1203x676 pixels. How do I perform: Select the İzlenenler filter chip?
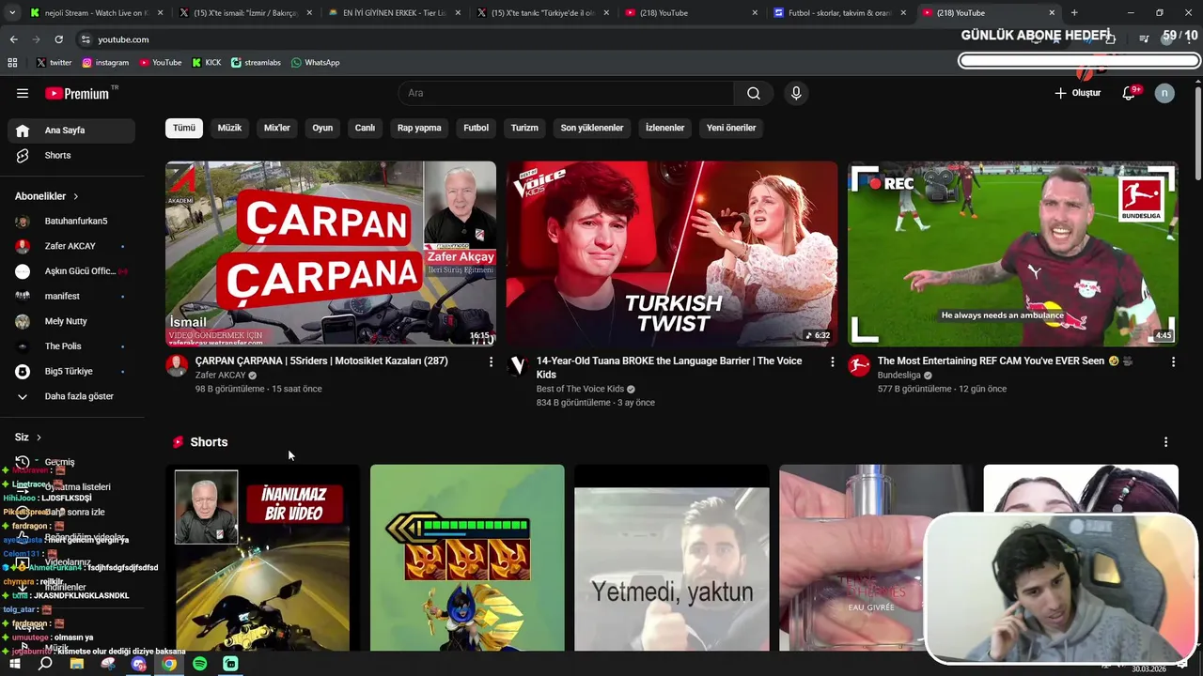point(665,128)
